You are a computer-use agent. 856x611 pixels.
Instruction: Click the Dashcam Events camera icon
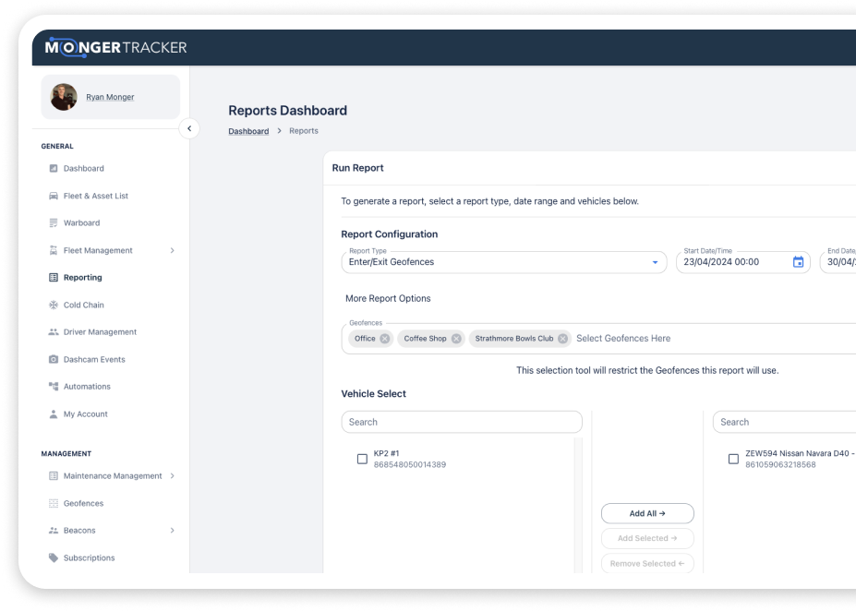pos(54,360)
